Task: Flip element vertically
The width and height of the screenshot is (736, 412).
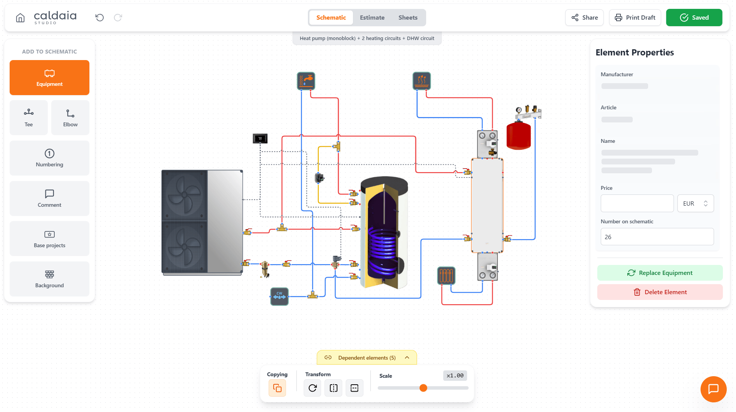Action: [355, 388]
